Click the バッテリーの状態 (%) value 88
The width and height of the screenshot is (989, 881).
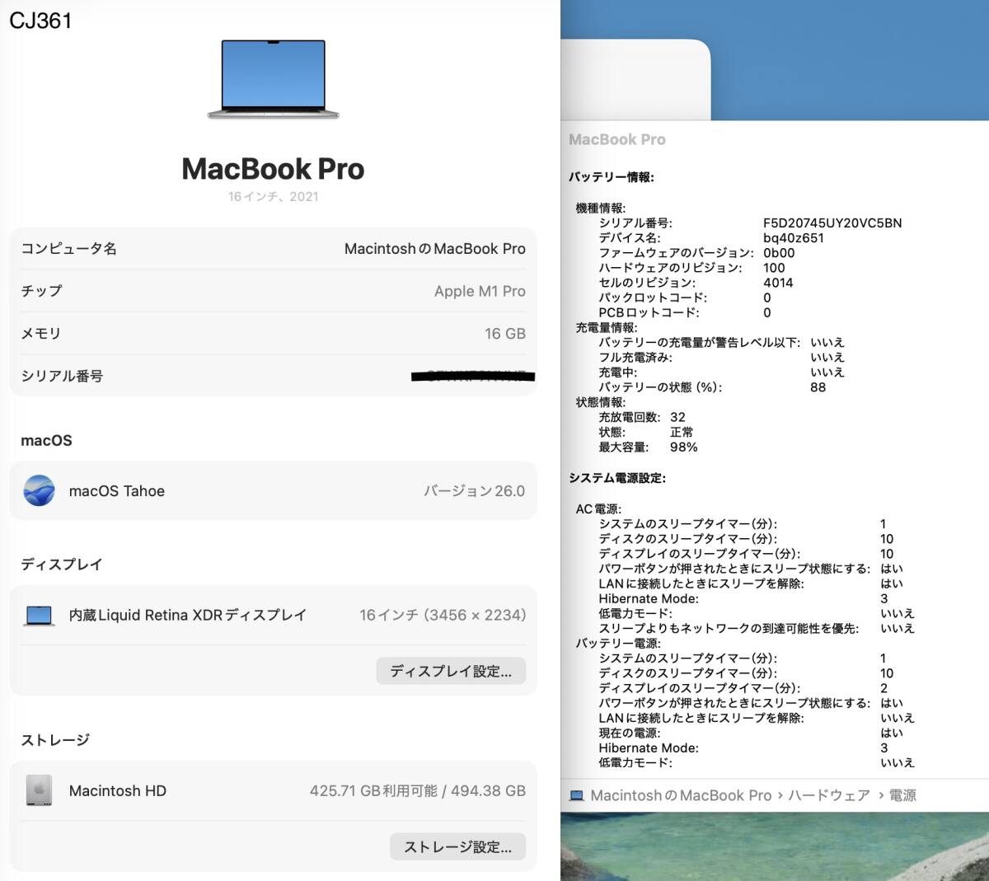(818, 387)
